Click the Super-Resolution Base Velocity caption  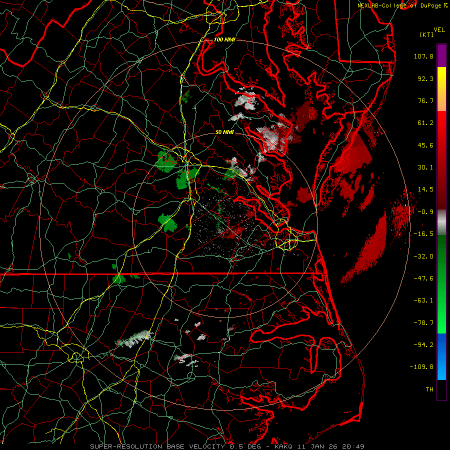[227, 446]
